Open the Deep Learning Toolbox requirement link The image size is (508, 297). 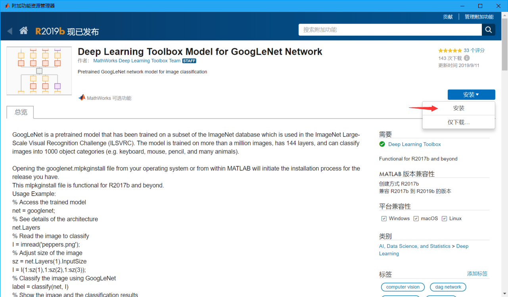[x=414, y=144]
